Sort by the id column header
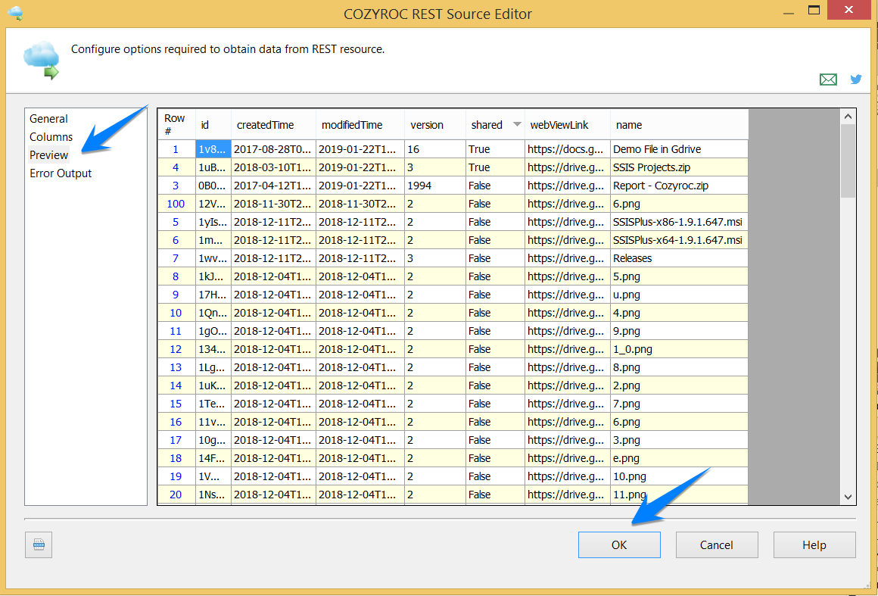878x596 pixels. pos(213,125)
